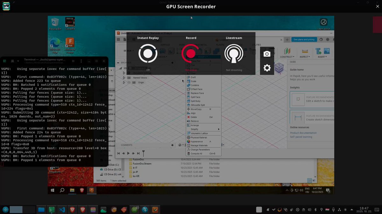Open Appearance menu entry

click(203, 141)
